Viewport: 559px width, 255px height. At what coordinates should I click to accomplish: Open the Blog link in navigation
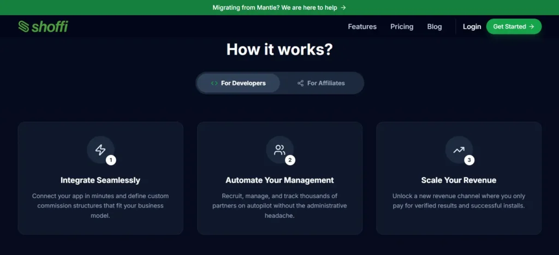[x=434, y=26]
